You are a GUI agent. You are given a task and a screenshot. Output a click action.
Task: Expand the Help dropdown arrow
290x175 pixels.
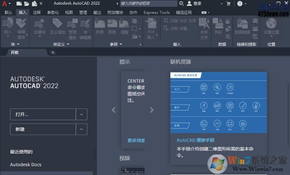coord(245,4)
